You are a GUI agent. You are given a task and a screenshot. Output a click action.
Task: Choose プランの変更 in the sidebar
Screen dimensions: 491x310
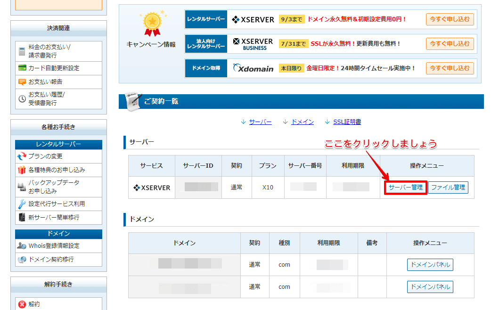click(x=58, y=156)
